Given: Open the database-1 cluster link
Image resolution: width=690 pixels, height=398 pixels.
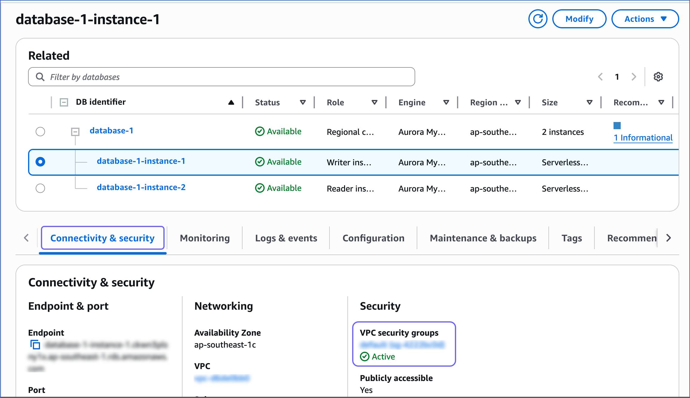Looking at the screenshot, I should pos(111,130).
